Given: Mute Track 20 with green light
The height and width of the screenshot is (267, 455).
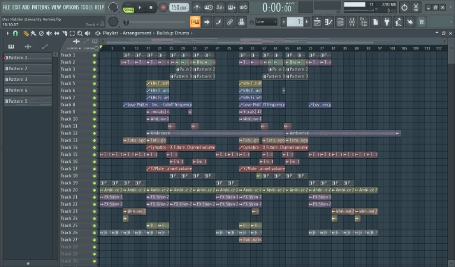Looking at the screenshot, I should pos(94,190).
